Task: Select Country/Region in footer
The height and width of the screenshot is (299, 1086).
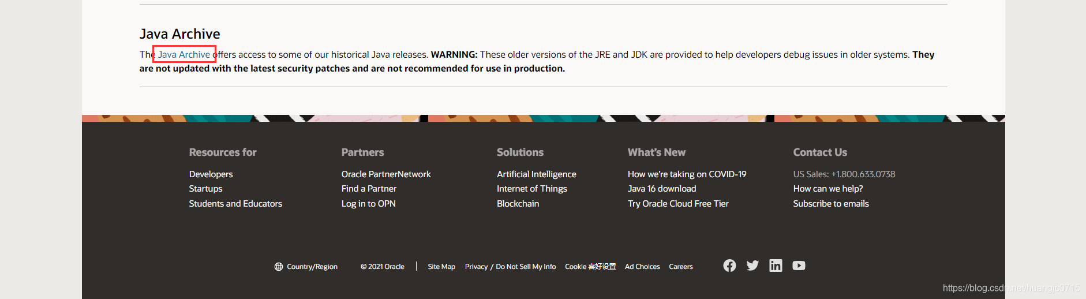Action: coord(312,267)
